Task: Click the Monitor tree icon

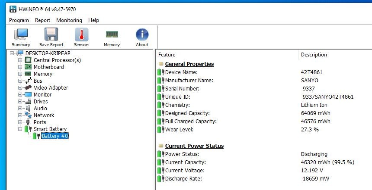Action: (x=28, y=94)
